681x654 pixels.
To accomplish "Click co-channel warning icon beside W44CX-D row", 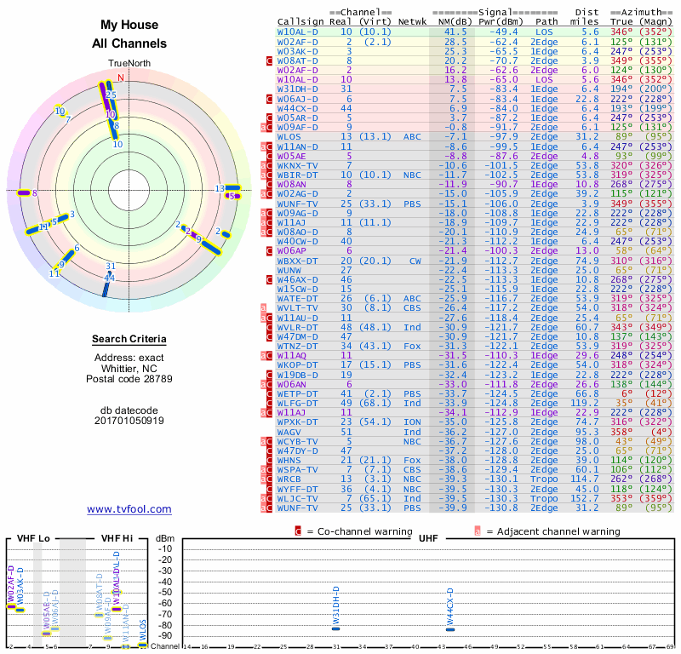I will [269, 109].
